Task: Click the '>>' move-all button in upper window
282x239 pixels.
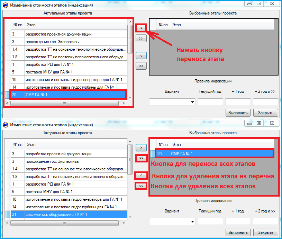Action: [141, 38]
